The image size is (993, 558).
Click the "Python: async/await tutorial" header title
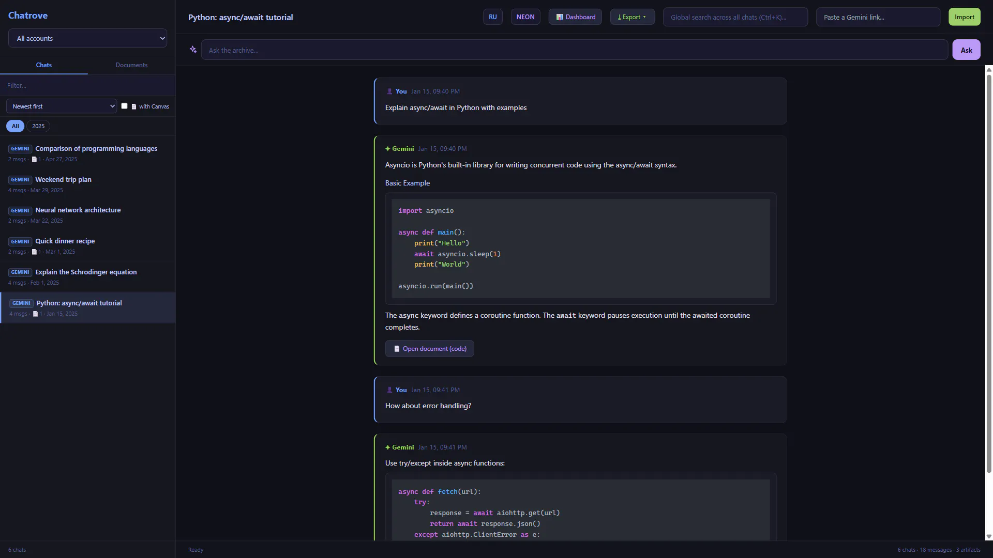point(240,17)
